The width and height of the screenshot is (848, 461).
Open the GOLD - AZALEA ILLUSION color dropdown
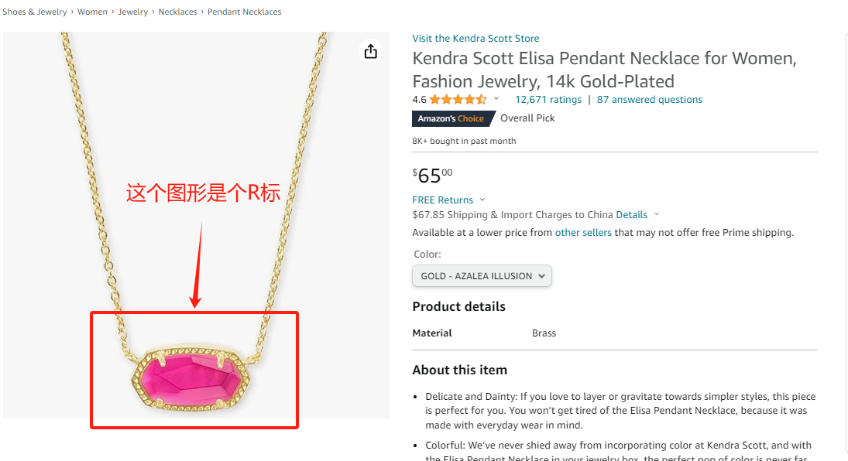[x=482, y=276]
